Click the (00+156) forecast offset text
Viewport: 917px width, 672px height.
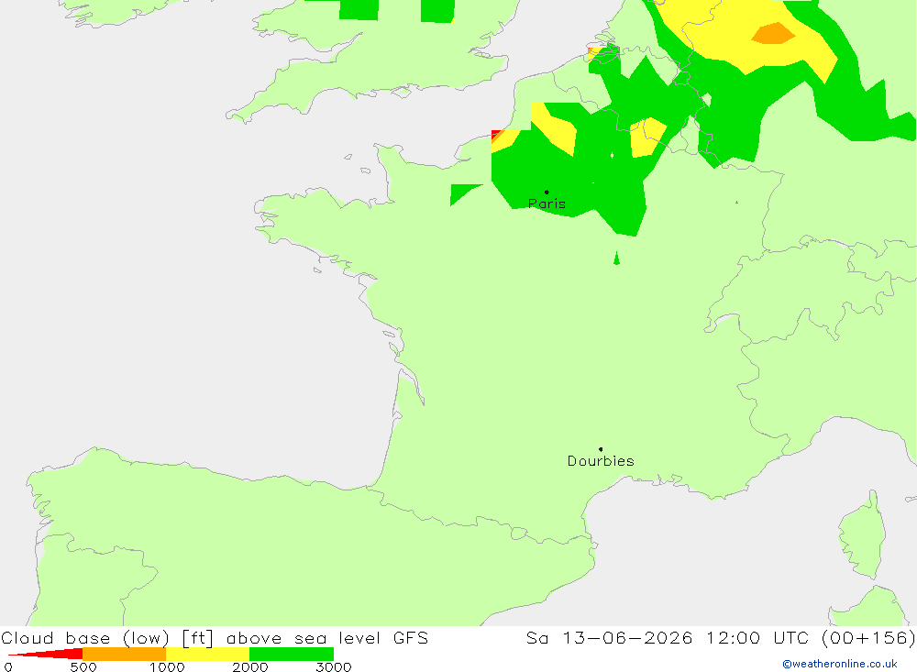(x=868, y=638)
